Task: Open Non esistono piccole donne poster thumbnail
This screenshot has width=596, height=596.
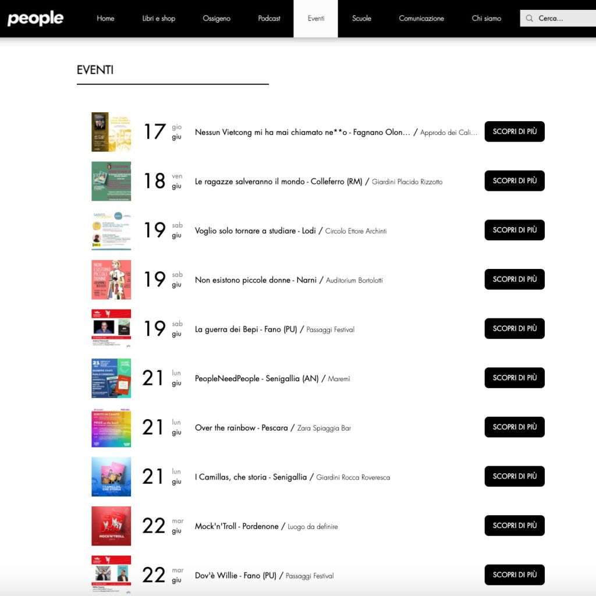Action: tap(111, 280)
